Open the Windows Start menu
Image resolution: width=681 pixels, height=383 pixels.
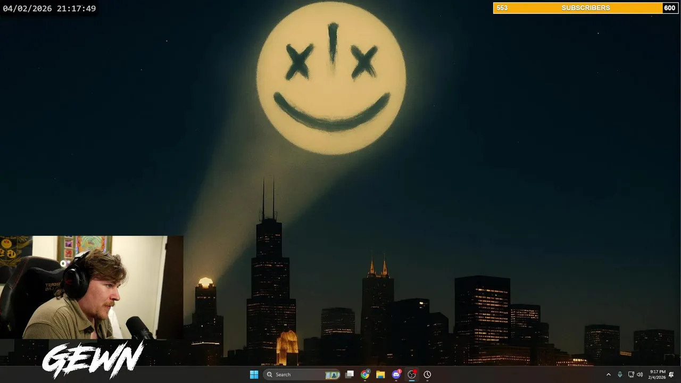click(254, 374)
